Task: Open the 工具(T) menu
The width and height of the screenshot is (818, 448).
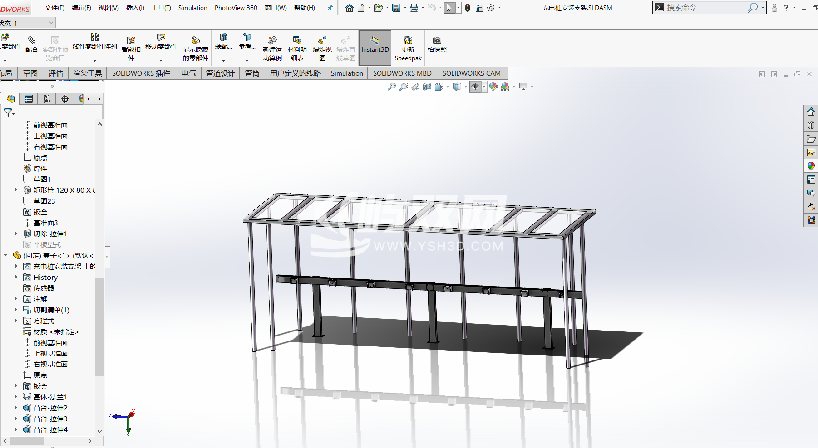Action: [161, 8]
